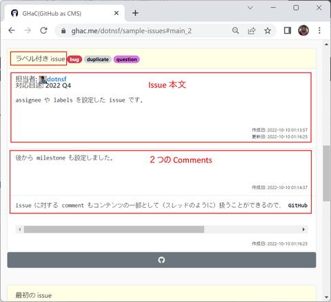Click the timestamp '更新日: 2022-10-10 01:16:25'

tap(279, 137)
